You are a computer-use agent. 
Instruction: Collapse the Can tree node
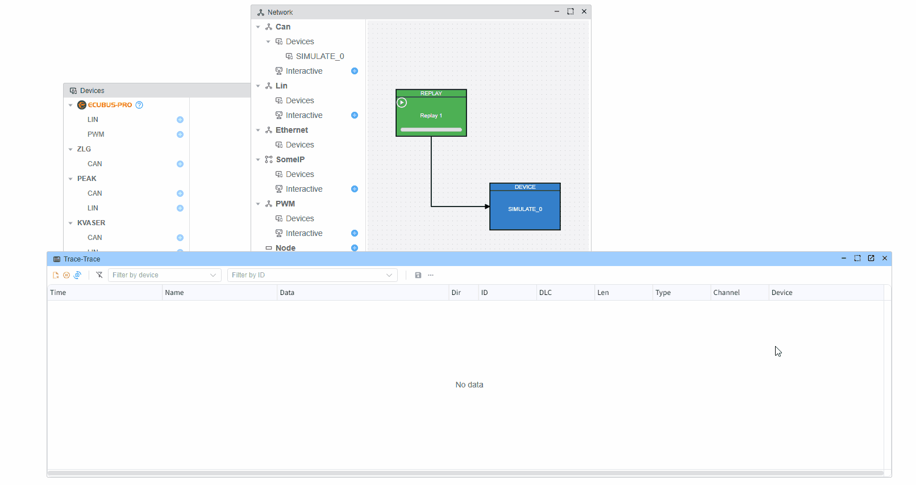point(258,27)
